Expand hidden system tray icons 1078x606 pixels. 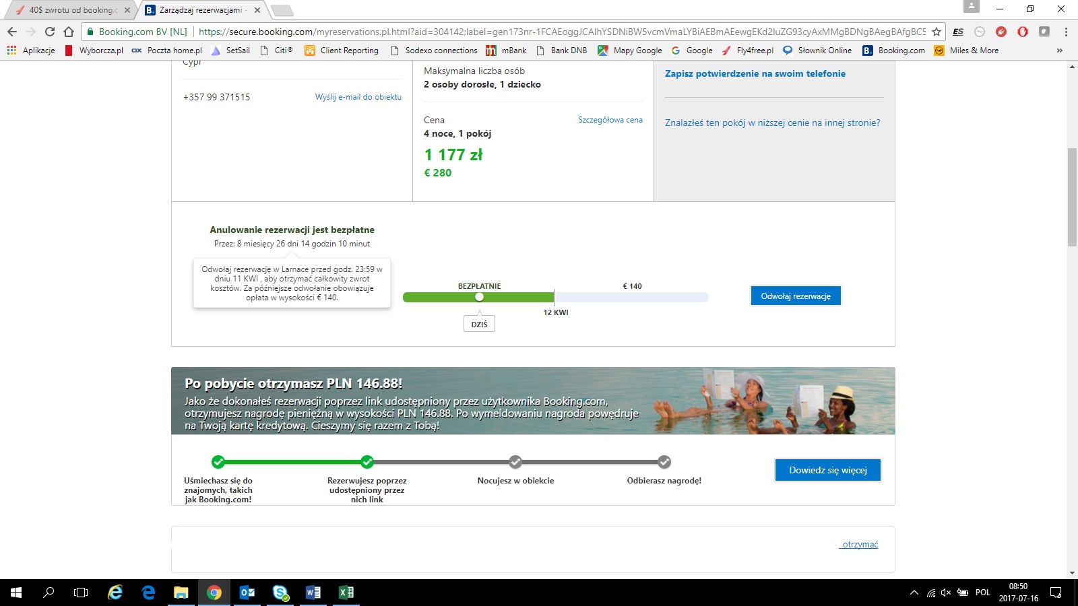tap(914, 593)
